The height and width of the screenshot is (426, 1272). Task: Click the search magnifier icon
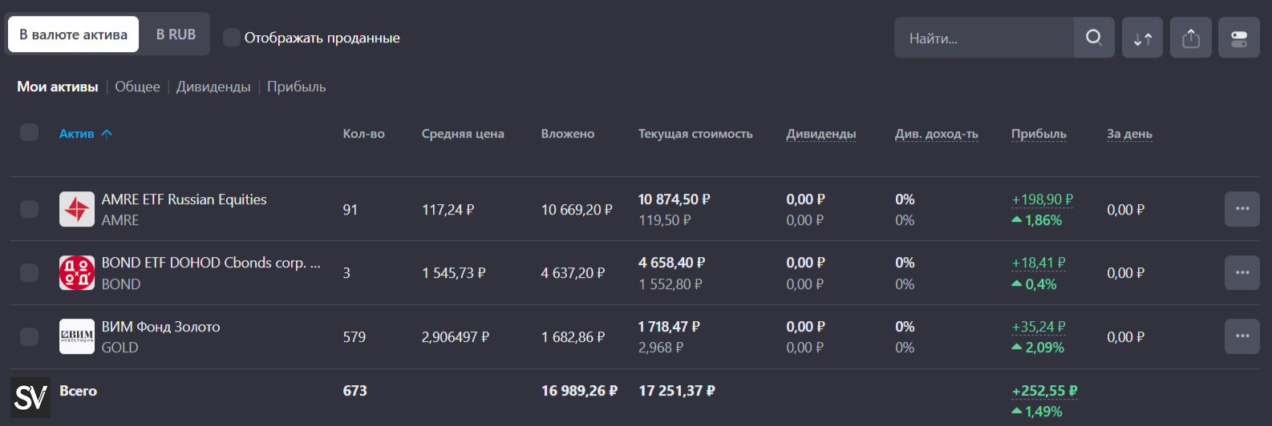pyautogui.click(x=1093, y=38)
